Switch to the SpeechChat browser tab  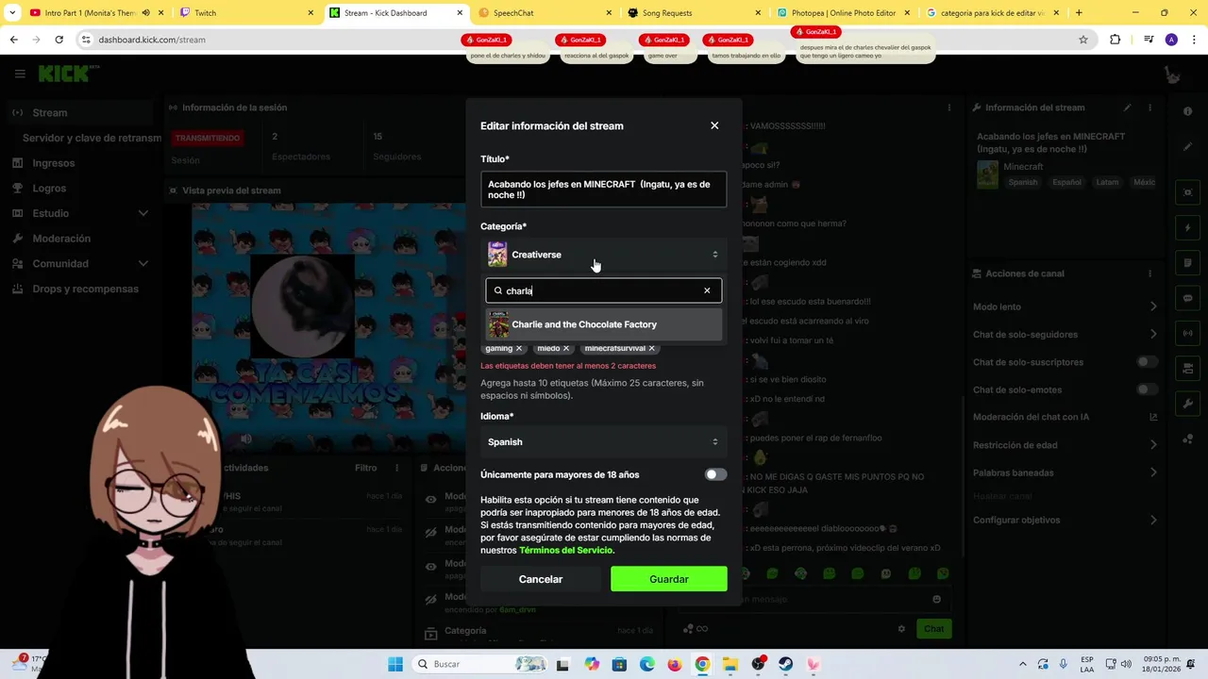(545, 13)
